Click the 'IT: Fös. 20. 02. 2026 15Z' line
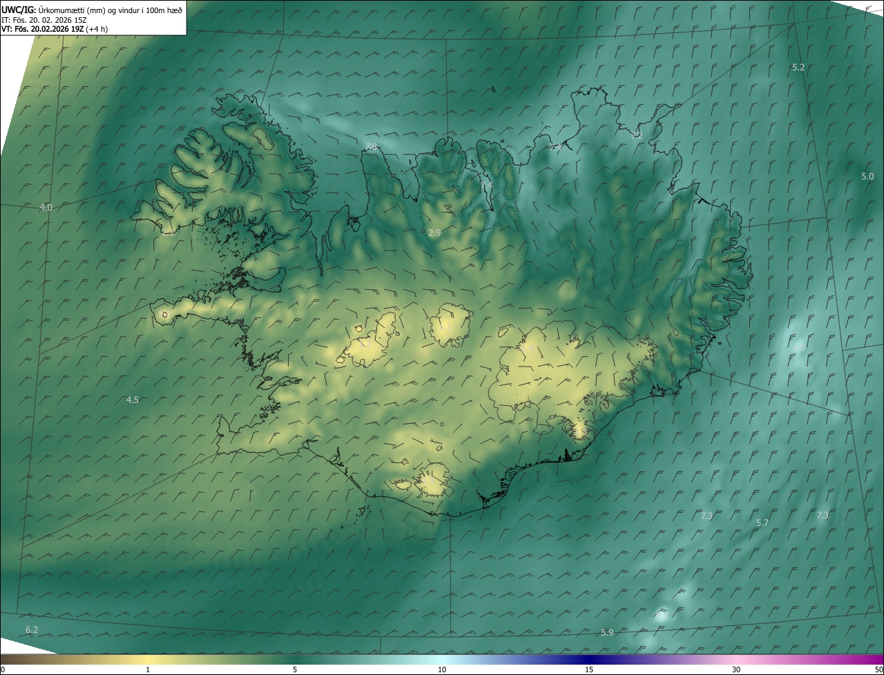Viewport: 884px width, 675px height. (45, 19)
